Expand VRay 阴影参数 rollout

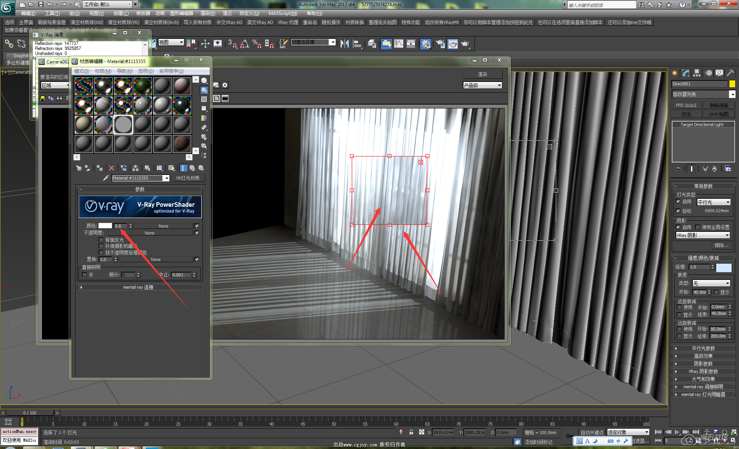click(703, 371)
